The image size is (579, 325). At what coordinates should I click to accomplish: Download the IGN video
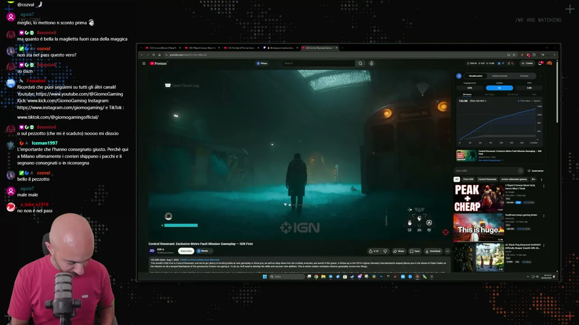pyautogui.click(x=433, y=251)
